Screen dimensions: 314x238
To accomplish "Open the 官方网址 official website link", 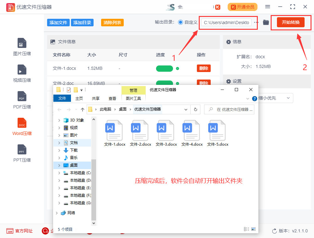I will [19, 231].
